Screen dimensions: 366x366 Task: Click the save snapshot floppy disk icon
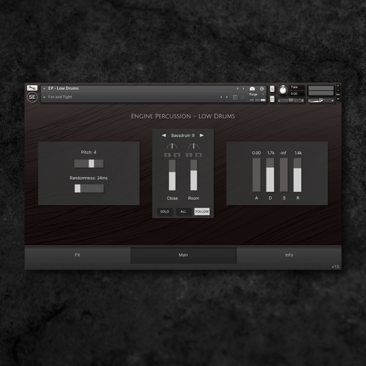point(235,97)
